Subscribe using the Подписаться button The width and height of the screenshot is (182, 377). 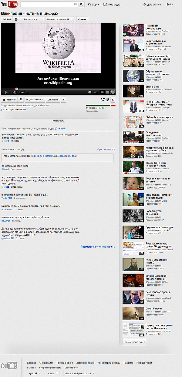(x=30, y=19)
